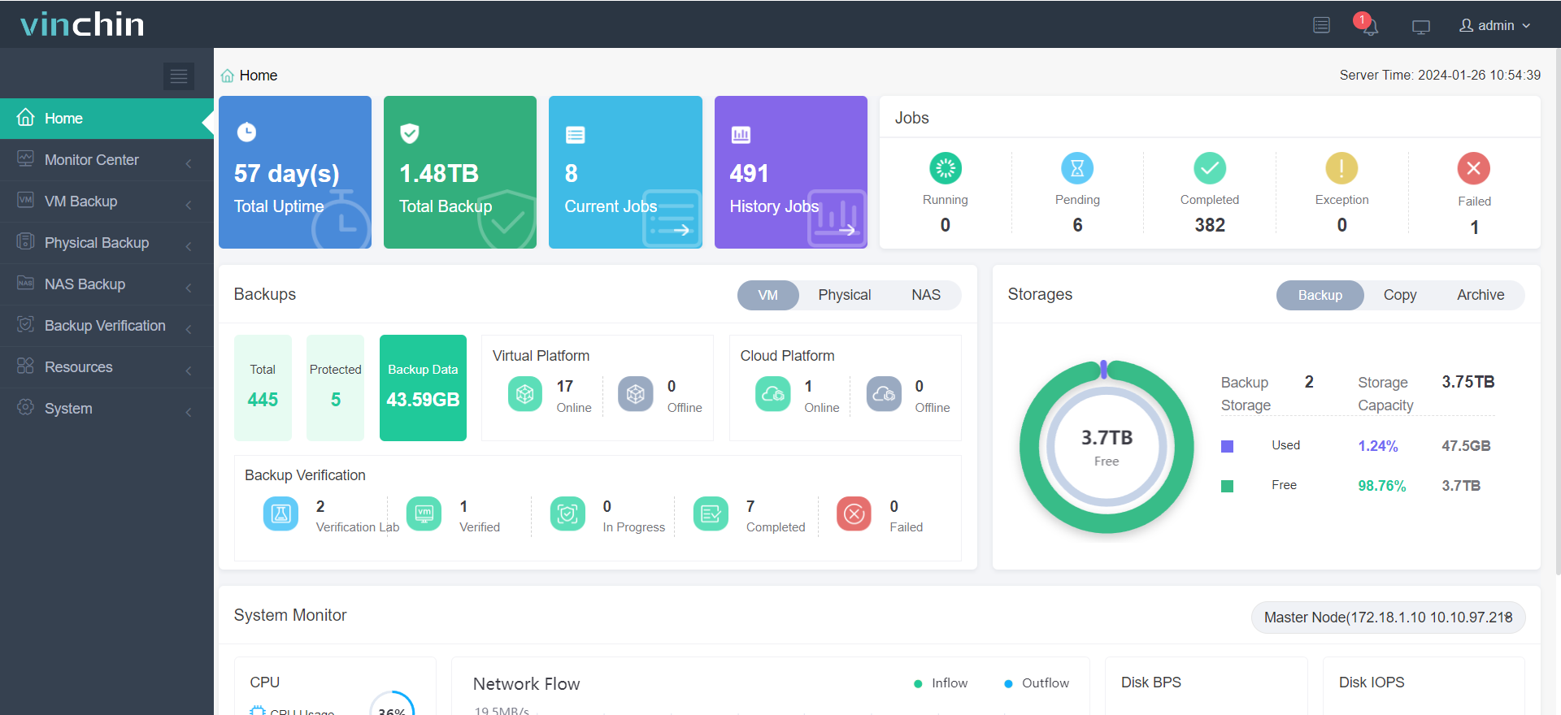
Task: Open the task list icon in top bar
Action: pyautogui.click(x=1322, y=25)
